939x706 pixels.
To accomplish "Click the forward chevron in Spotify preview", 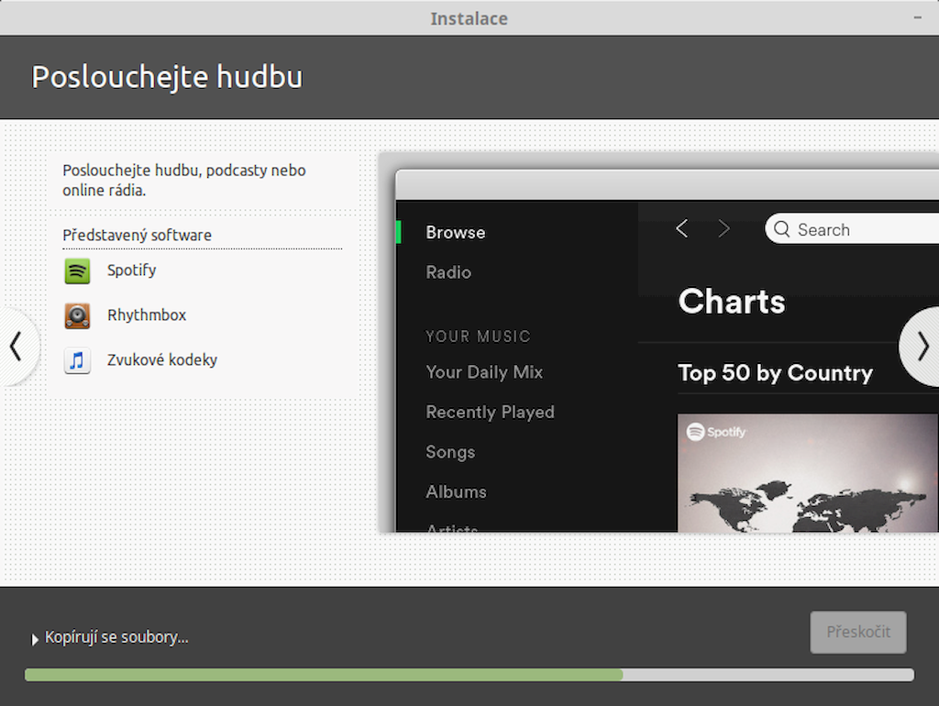I will [724, 228].
